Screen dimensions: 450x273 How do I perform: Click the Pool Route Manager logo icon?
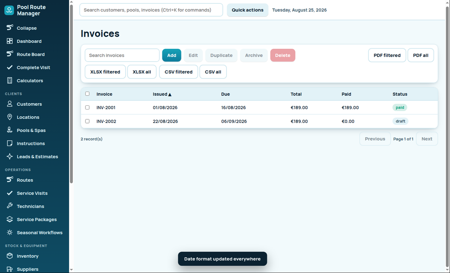pyautogui.click(x=9, y=10)
